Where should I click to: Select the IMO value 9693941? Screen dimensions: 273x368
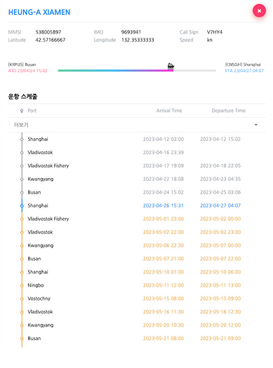(x=131, y=32)
